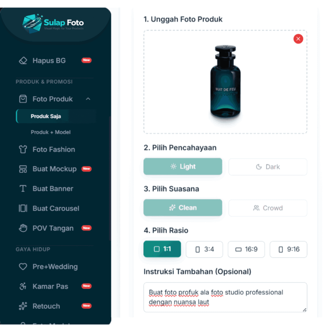Open POV Tangan hand icon
This screenshot has height=332, width=332.
[x=23, y=228]
